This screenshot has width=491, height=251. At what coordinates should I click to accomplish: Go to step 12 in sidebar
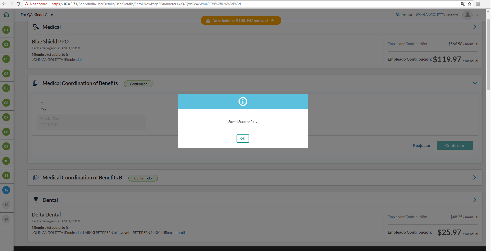6,190
